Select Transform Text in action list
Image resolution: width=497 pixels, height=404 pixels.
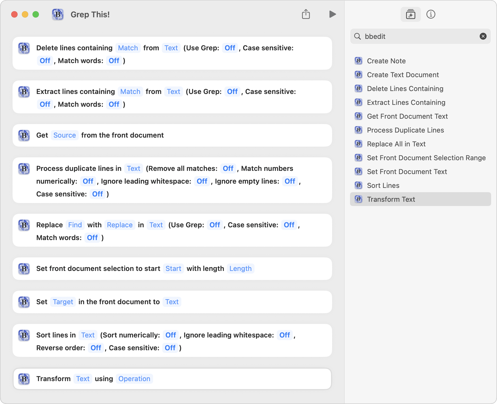tap(420, 199)
